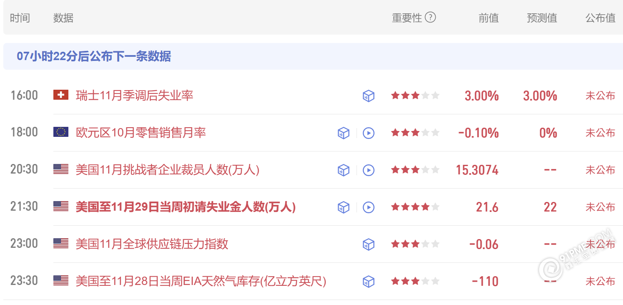Click the EU flag on the retail sales row
Image resolution: width=623 pixels, height=305 pixels.
(x=60, y=132)
